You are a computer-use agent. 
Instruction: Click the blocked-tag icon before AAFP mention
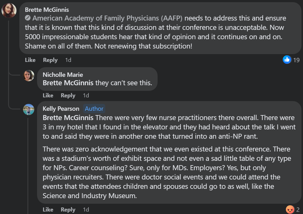(28, 18)
